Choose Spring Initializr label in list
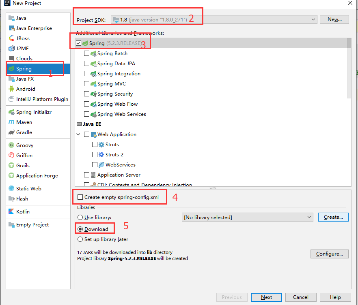This screenshot has height=305, width=358. 34,112
